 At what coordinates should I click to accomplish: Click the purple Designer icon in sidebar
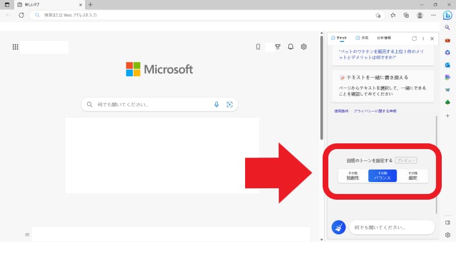pos(447,77)
